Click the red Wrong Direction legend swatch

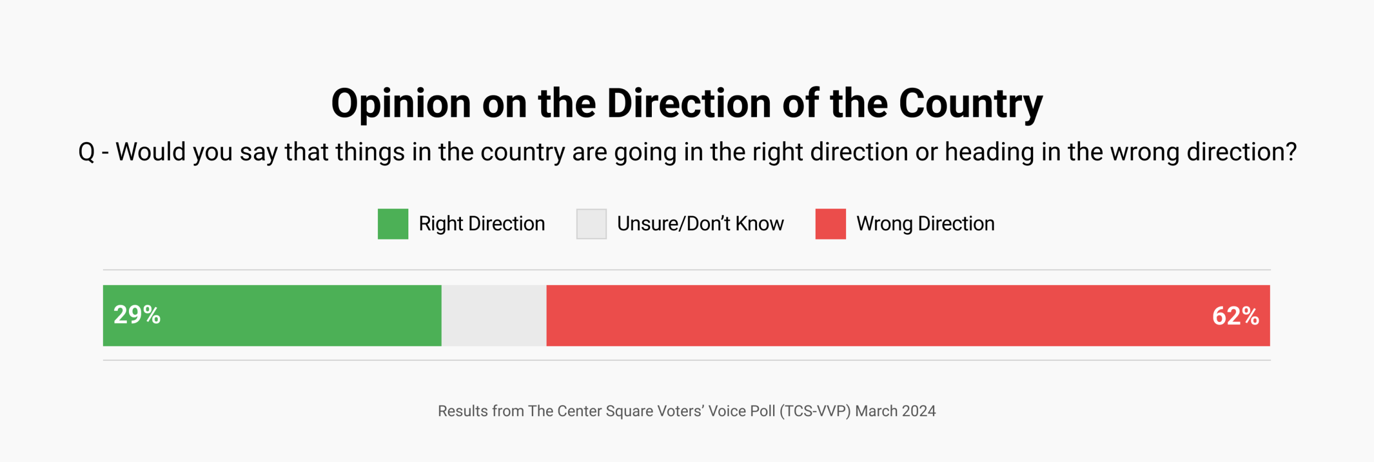[x=830, y=224]
